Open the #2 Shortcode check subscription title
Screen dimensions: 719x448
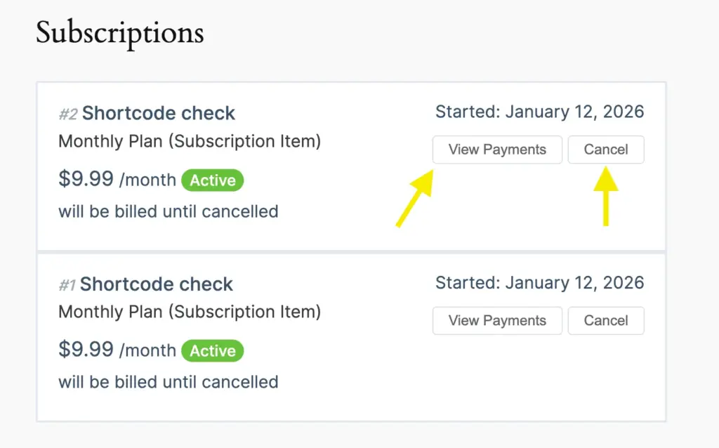tap(158, 113)
